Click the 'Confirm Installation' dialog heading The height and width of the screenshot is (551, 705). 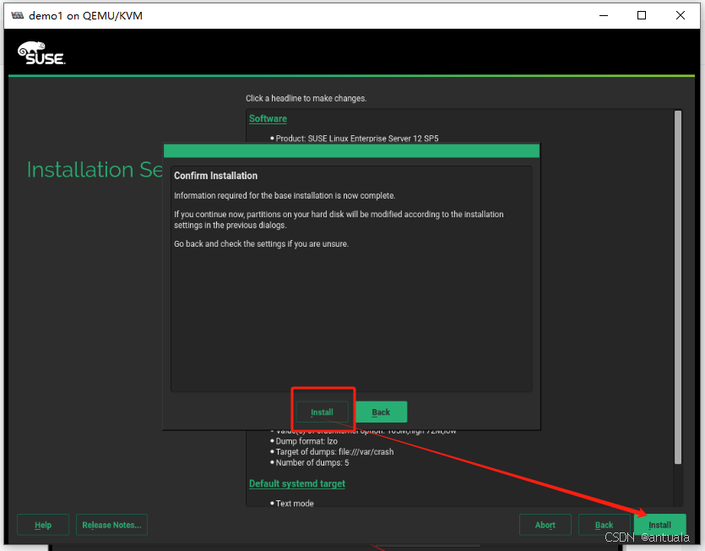click(x=216, y=176)
